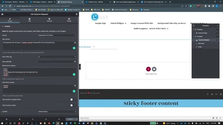
Task: Close the Query Monitor bar
Action: (x=220, y=118)
